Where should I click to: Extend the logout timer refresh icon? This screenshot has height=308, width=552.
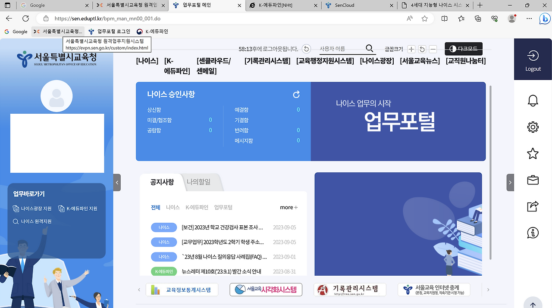coord(306,49)
